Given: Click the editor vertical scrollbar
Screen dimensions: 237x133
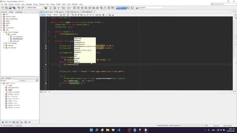Looking at the screenshot, I should click(x=234, y=39).
